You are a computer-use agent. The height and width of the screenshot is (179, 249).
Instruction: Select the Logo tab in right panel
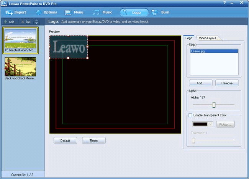[189, 38]
